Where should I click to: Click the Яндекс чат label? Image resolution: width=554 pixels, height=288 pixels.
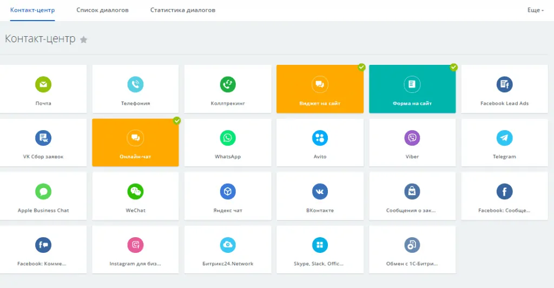tap(228, 210)
